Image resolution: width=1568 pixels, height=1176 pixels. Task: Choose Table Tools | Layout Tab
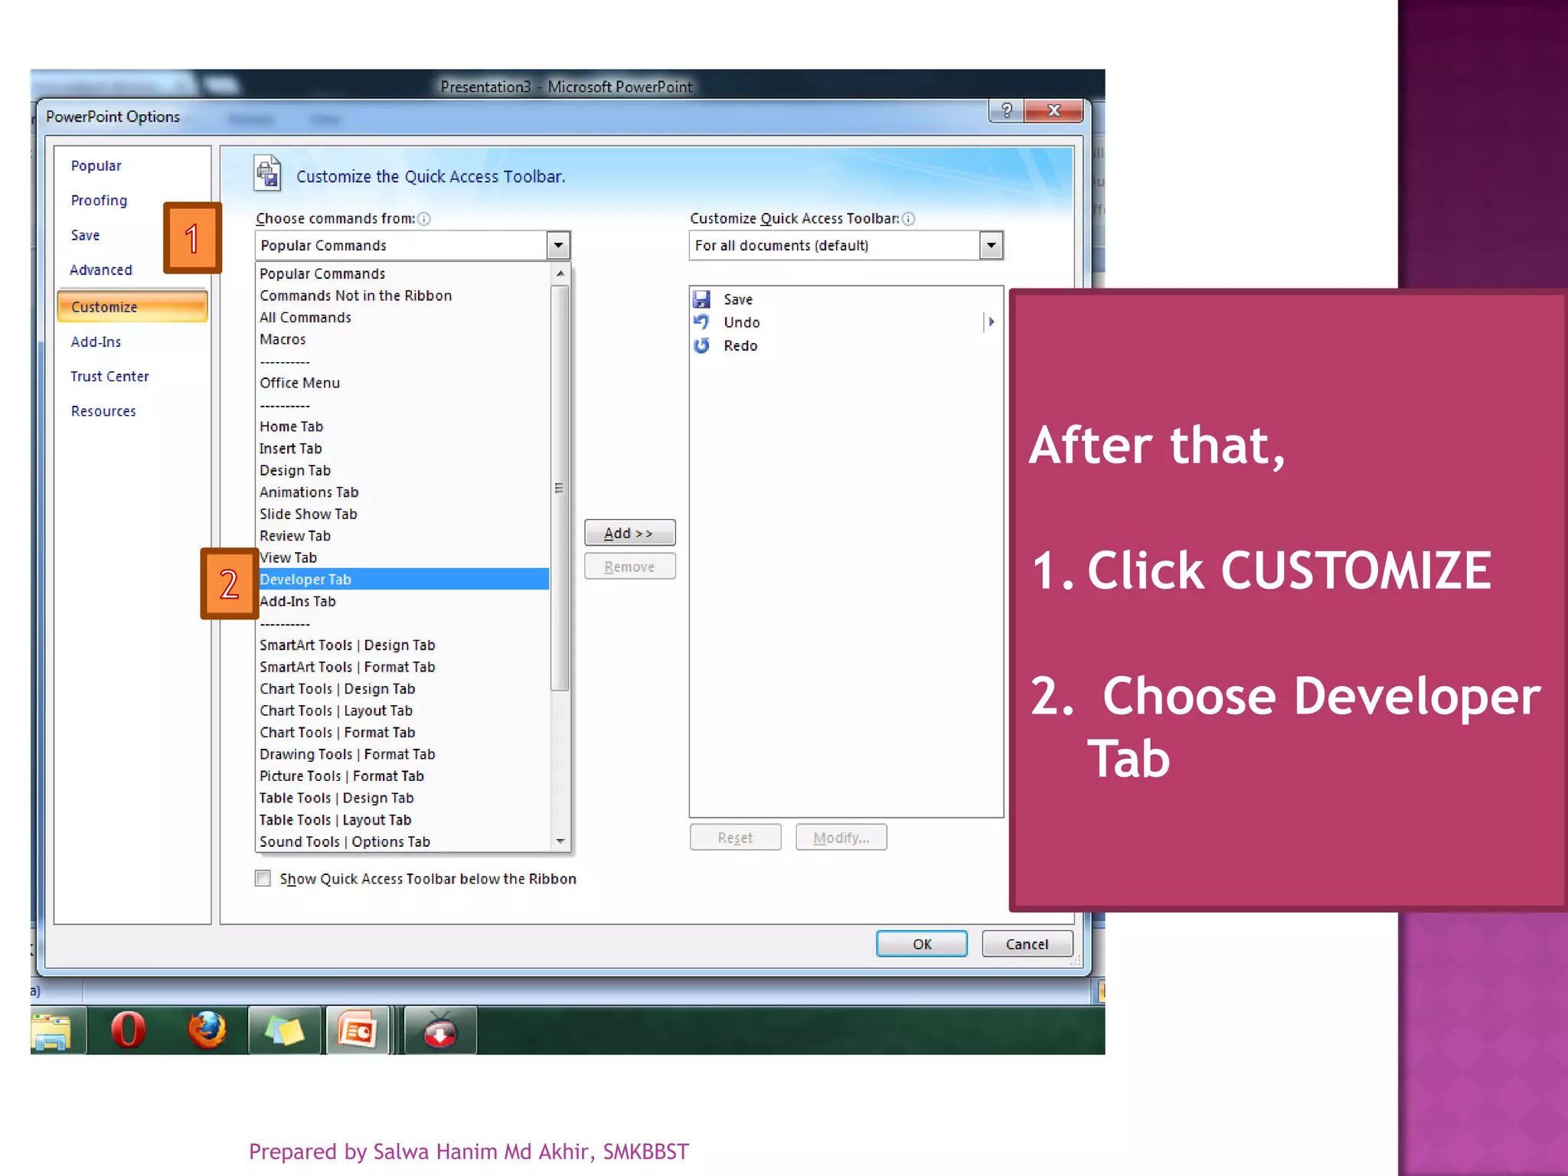coord(403,820)
